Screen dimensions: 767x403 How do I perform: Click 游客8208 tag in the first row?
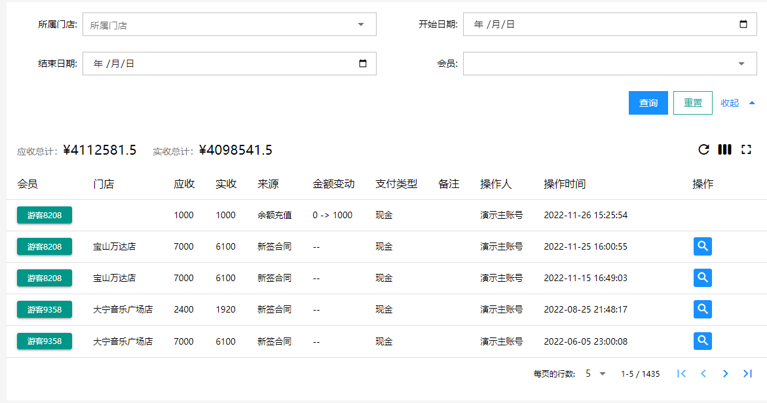pyautogui.click(x=45, y=215)
